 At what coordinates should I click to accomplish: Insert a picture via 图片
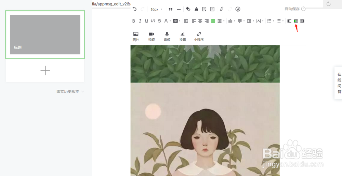point(136,36)
